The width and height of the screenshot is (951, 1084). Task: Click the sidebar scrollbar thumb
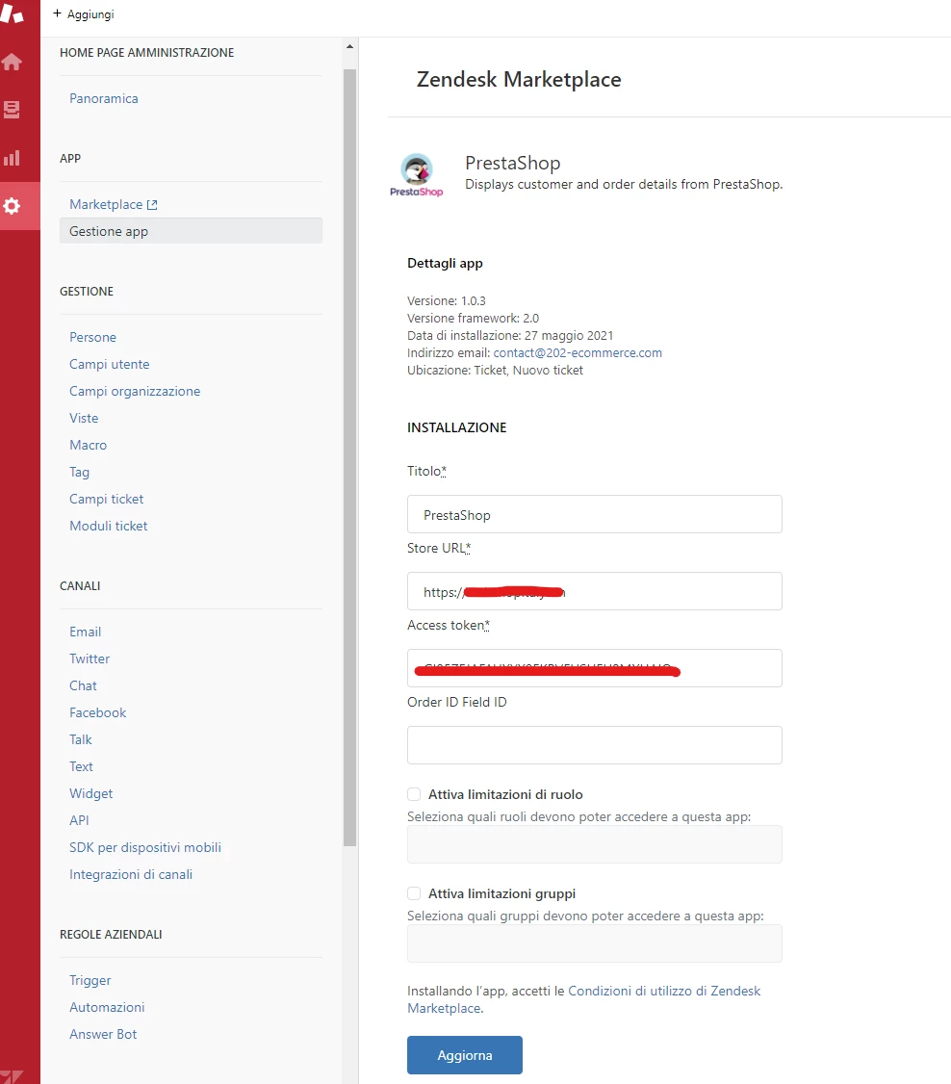tap(349, 457)
